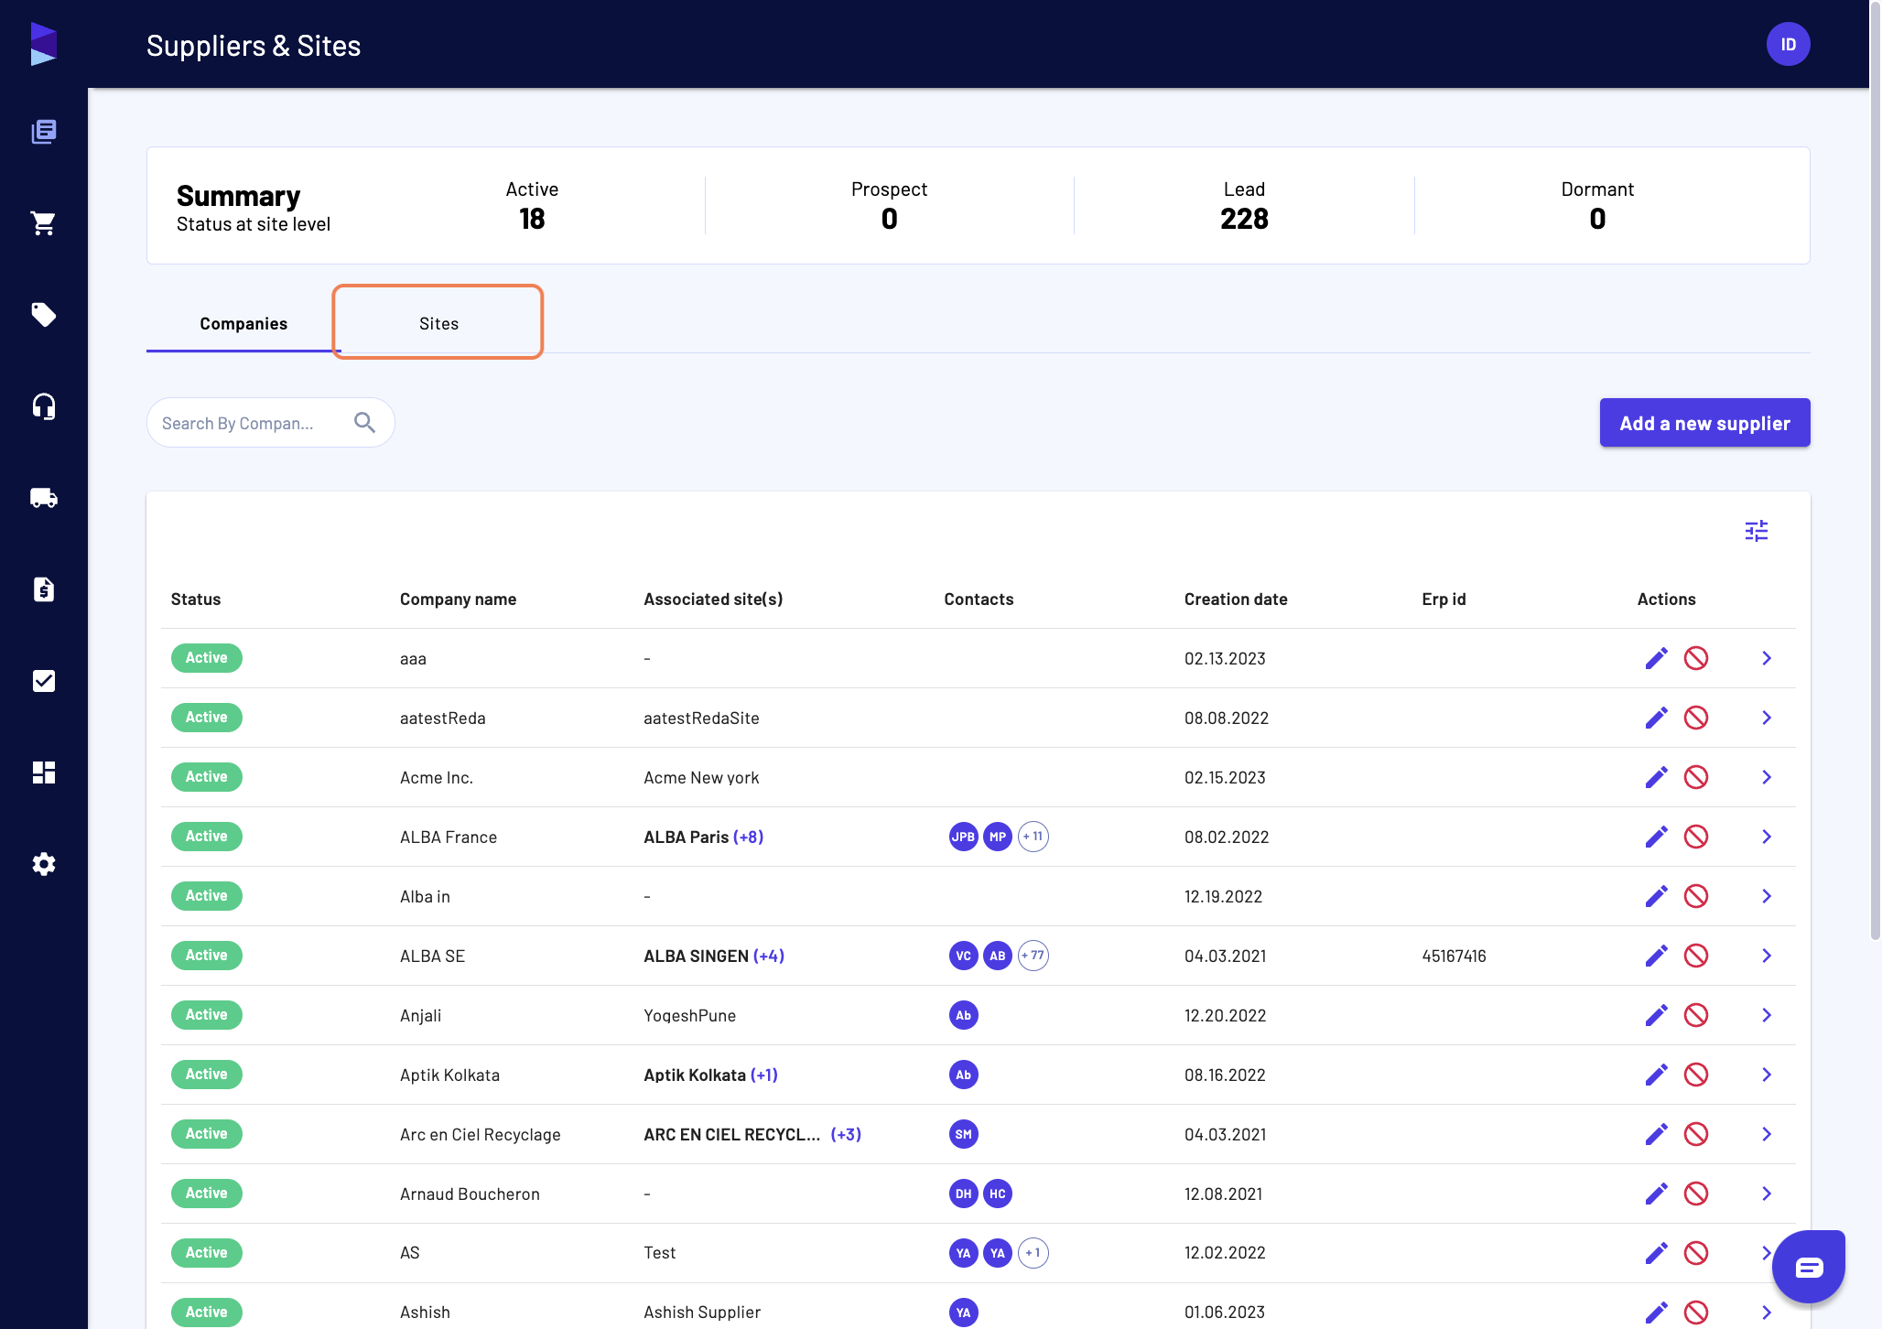Sort by Company name column header
This screenshot has width=1882, height=1329.
(x=458, y=600)
